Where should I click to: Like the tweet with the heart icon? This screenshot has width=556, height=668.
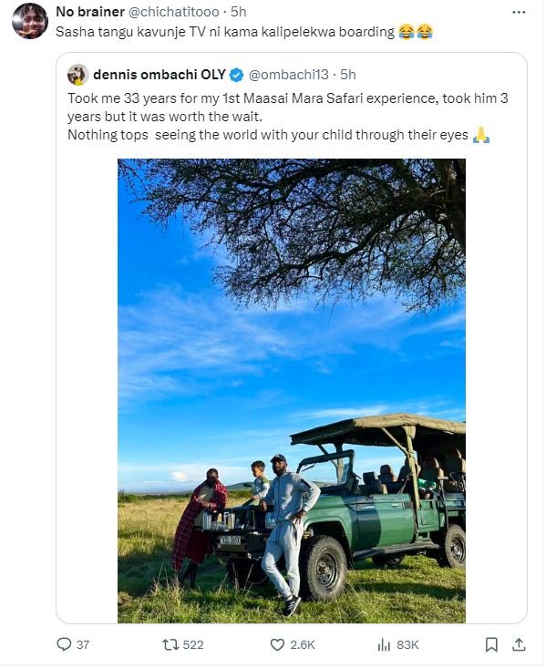pyautogui.click(x=278, y=644)
